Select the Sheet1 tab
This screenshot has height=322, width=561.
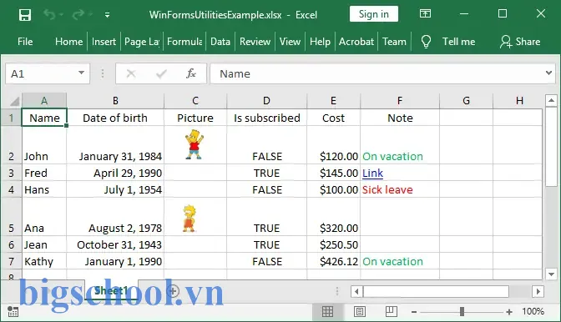click(x=111, y=290)
